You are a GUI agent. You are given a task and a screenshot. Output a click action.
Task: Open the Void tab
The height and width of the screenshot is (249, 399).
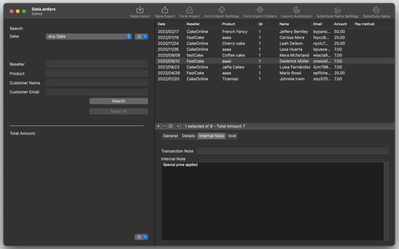232,136
